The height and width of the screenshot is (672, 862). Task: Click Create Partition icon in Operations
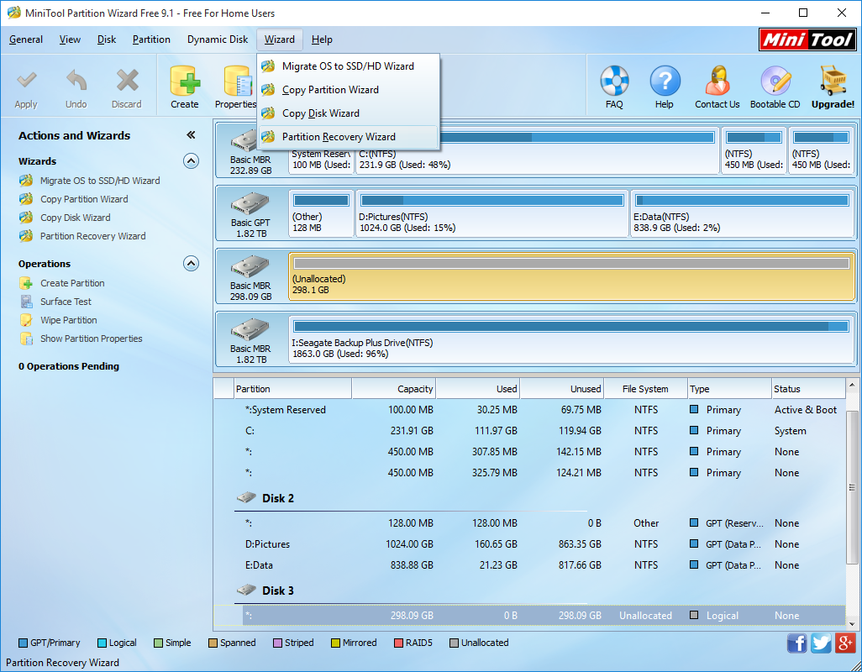tap(26, 283)
